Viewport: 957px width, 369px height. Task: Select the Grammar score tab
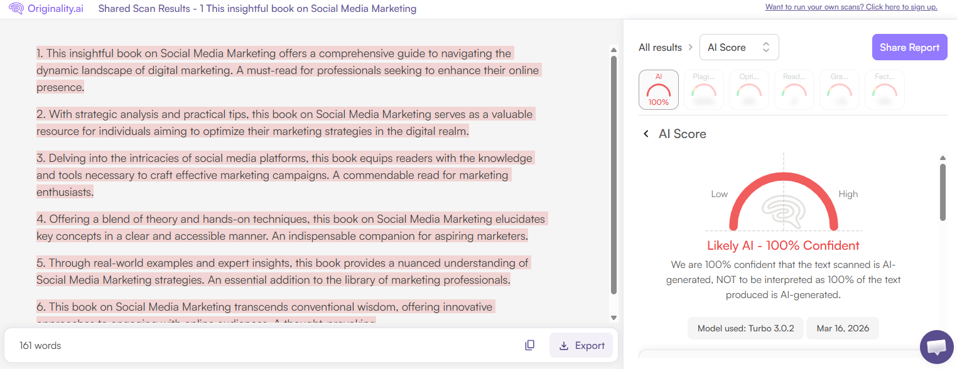coord(840,90)
